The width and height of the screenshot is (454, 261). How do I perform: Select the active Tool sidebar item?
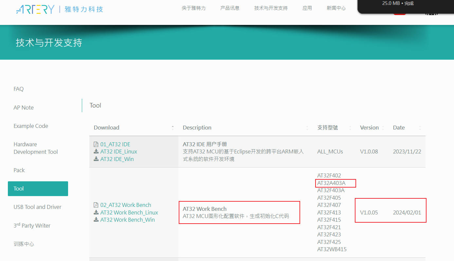(38, 189)
